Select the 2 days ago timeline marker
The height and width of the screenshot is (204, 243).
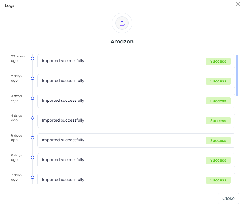[x=32, y=78]
